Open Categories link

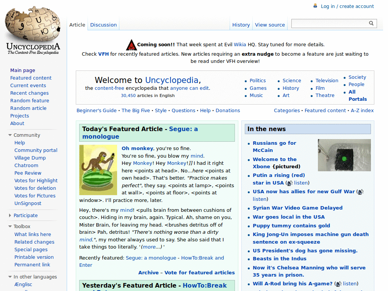(287, 111)
